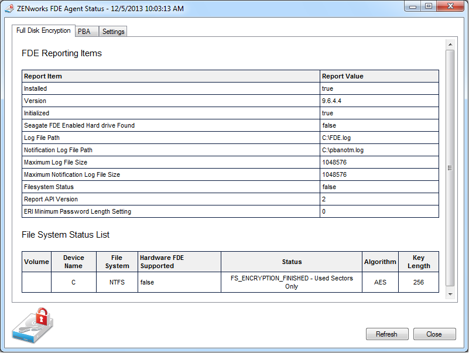Select the FS_ENCRYPTION_FINISHED status cell
Viewport: 469px width, 353px height.
pos(292,282)
